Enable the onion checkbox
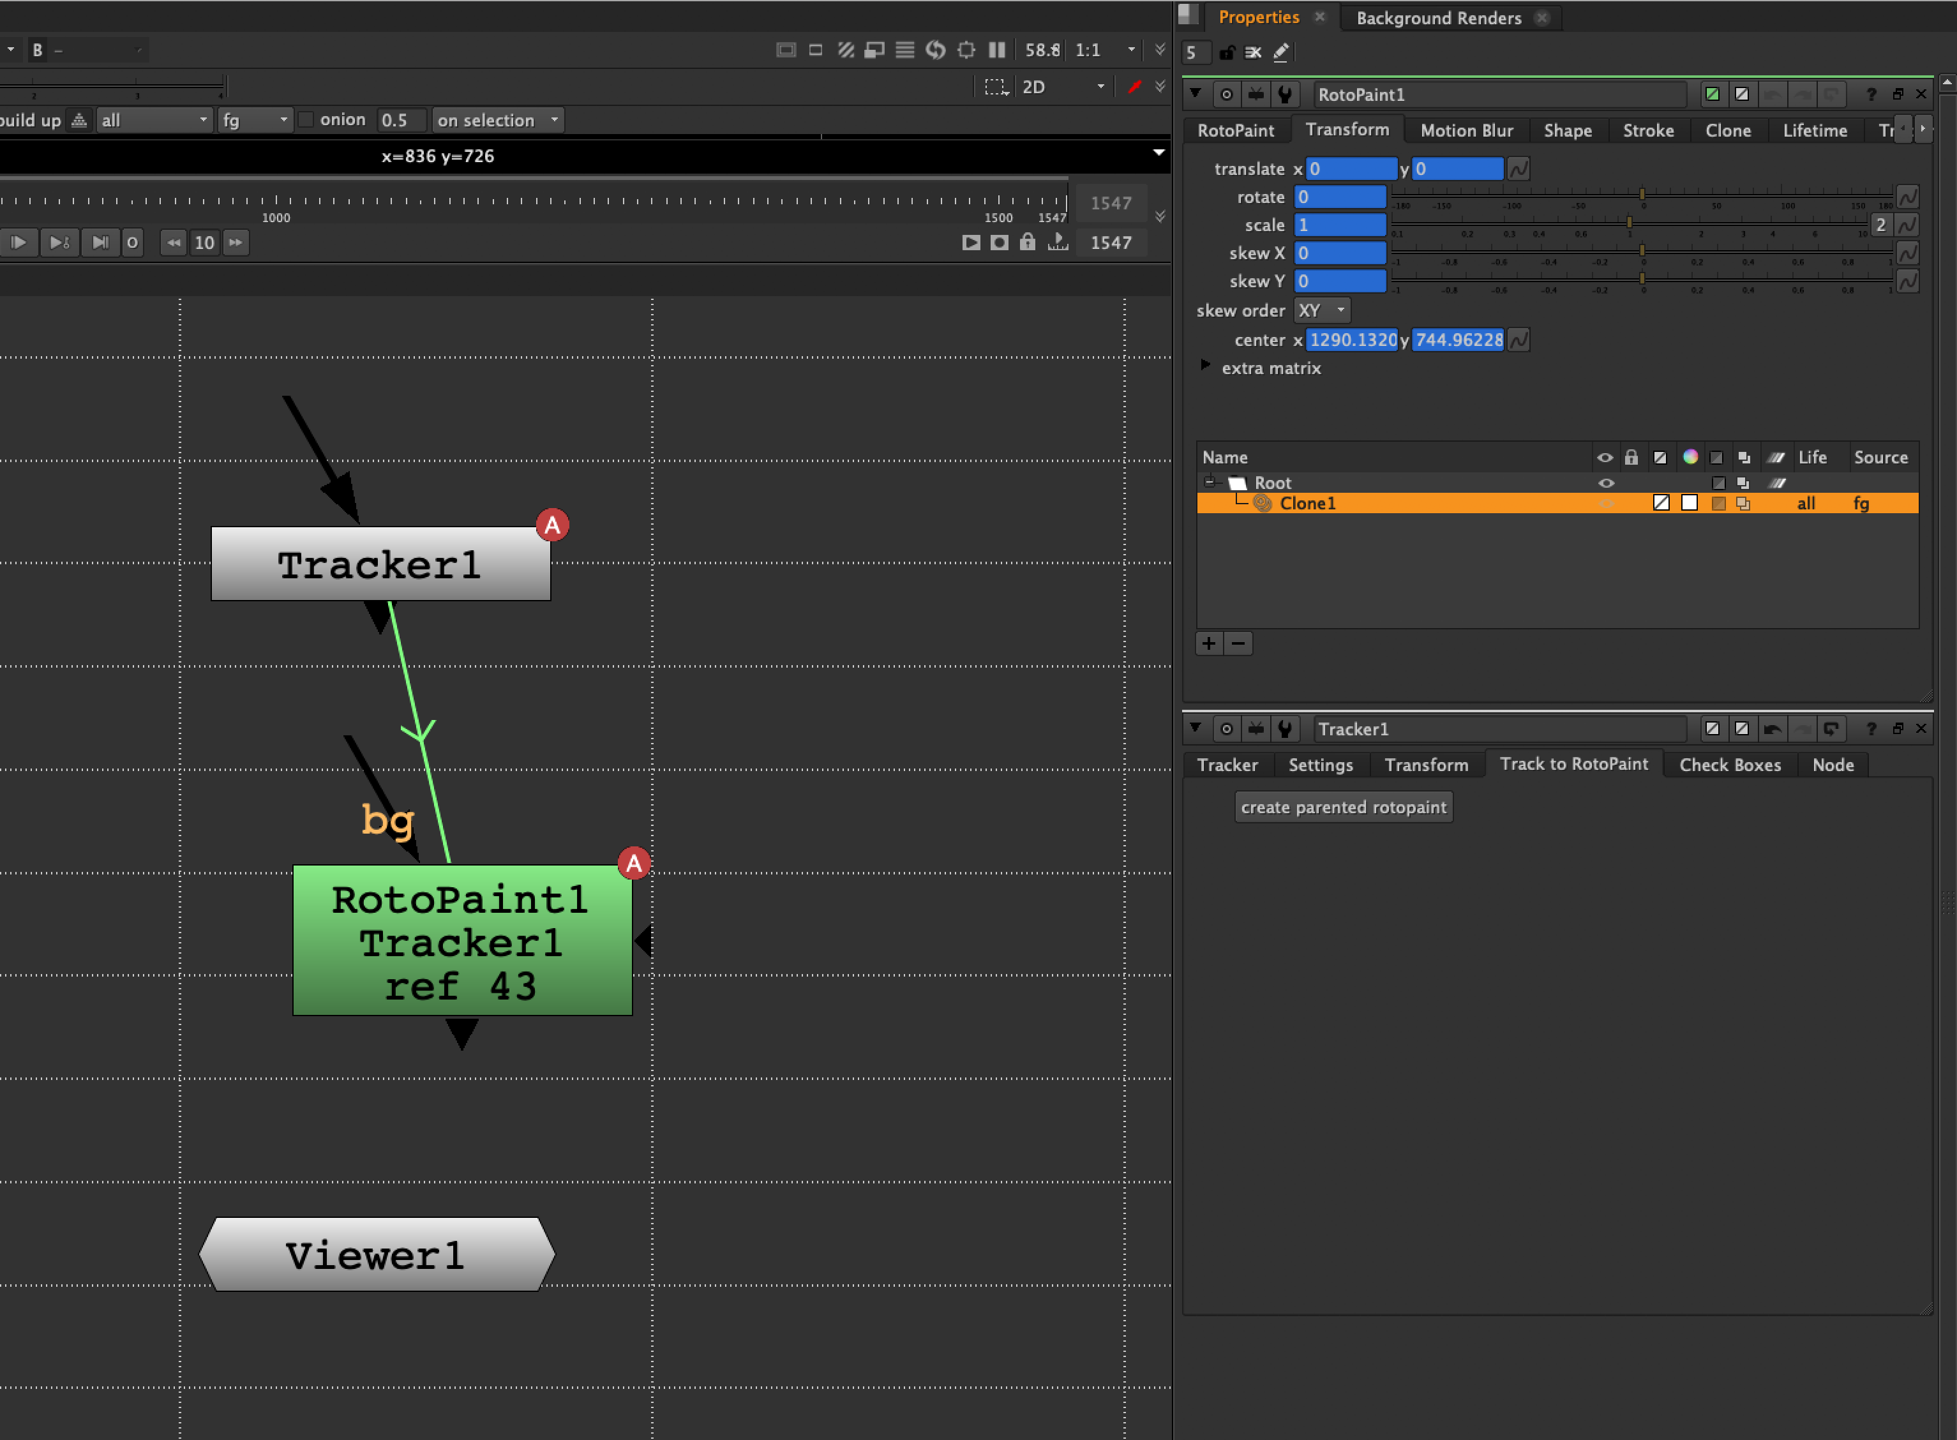1957x1440 pixels. (x=306, y=119)
